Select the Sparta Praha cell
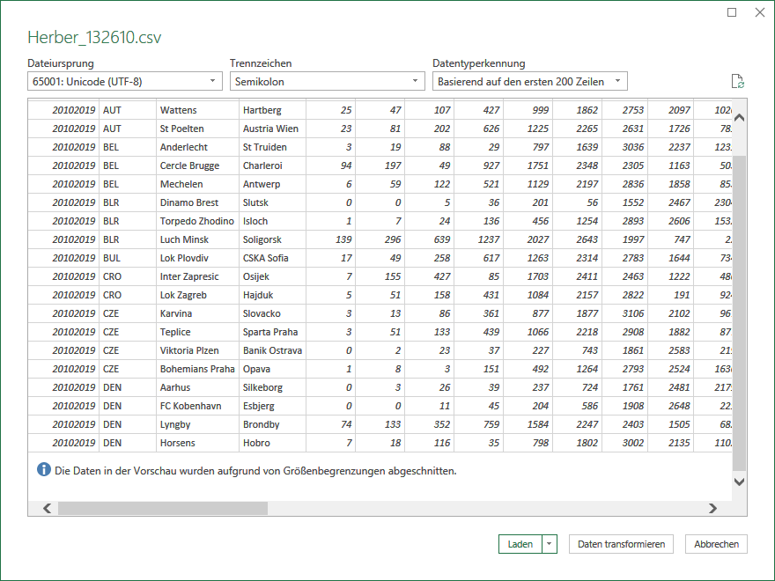Screen dimensions: 775x581 [x=272, y=332]
